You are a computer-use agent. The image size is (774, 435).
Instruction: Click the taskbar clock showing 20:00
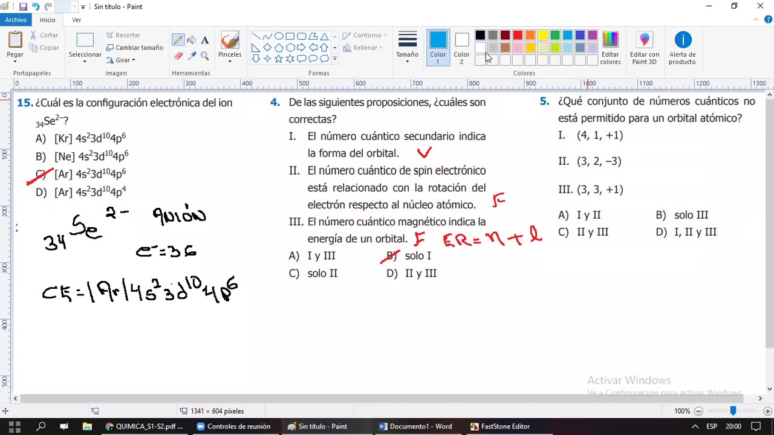(733, 427)
